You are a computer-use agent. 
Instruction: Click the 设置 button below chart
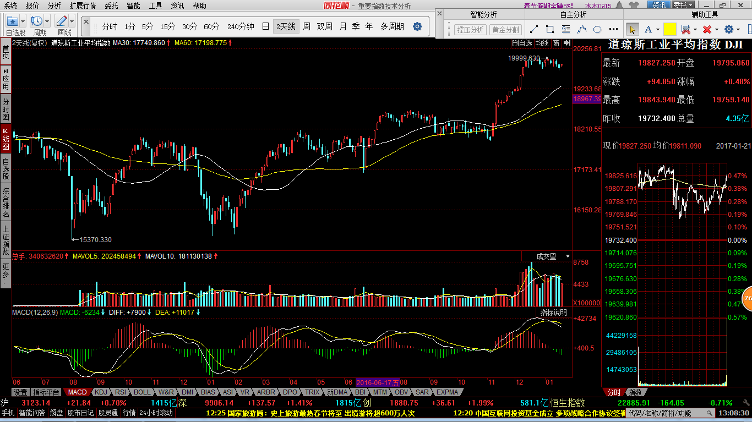pyautogui.click(x=20, y=392)
